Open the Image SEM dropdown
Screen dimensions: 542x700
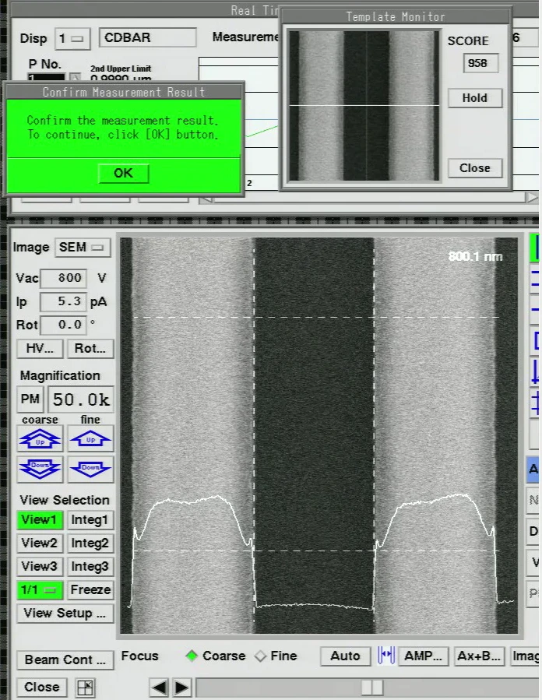coord(82,248)
